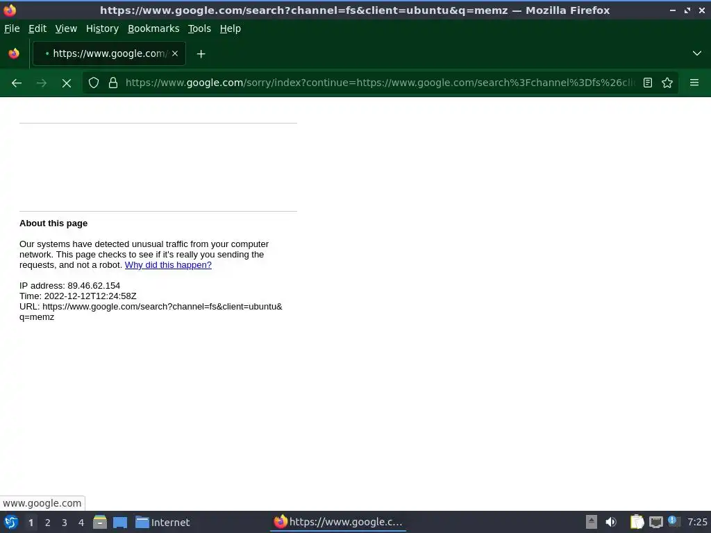The height and width of the screenshot is (533, 711).
Task: Open a new tab with plus button
Action: point(201,54)
